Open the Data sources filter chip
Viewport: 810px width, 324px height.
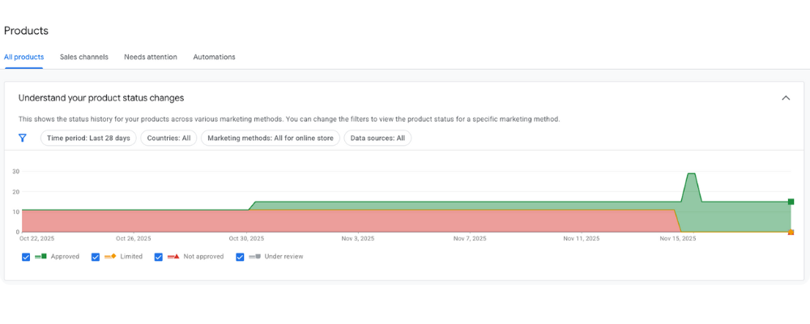[377, 139]
